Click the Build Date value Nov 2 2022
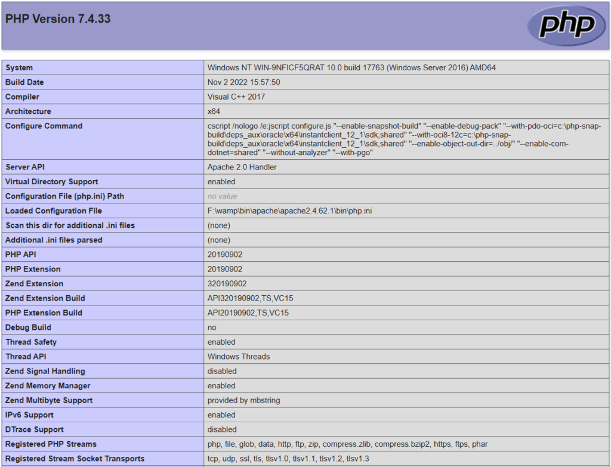This screenshot has width=611, height=467. tap(243, 82)
